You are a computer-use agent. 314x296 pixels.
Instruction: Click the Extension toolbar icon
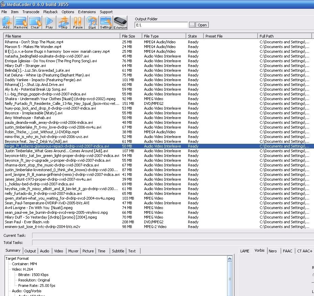(120, 23)
